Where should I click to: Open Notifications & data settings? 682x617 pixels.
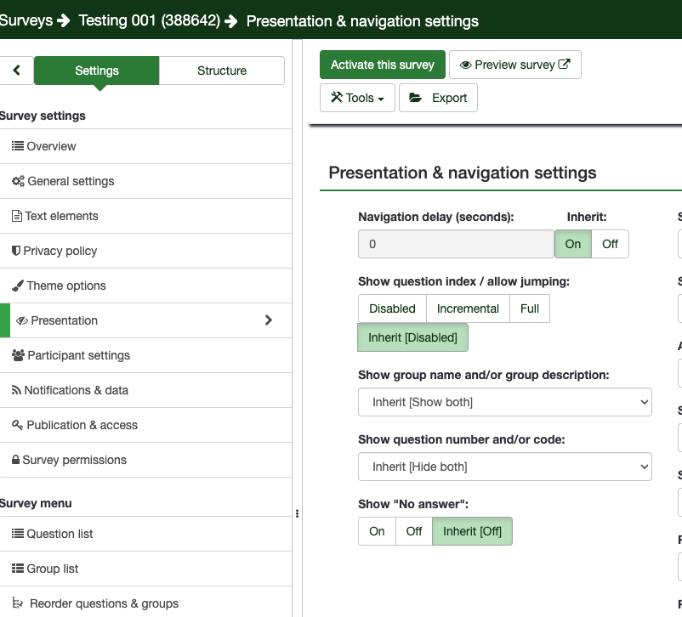(x=77, y=390)
